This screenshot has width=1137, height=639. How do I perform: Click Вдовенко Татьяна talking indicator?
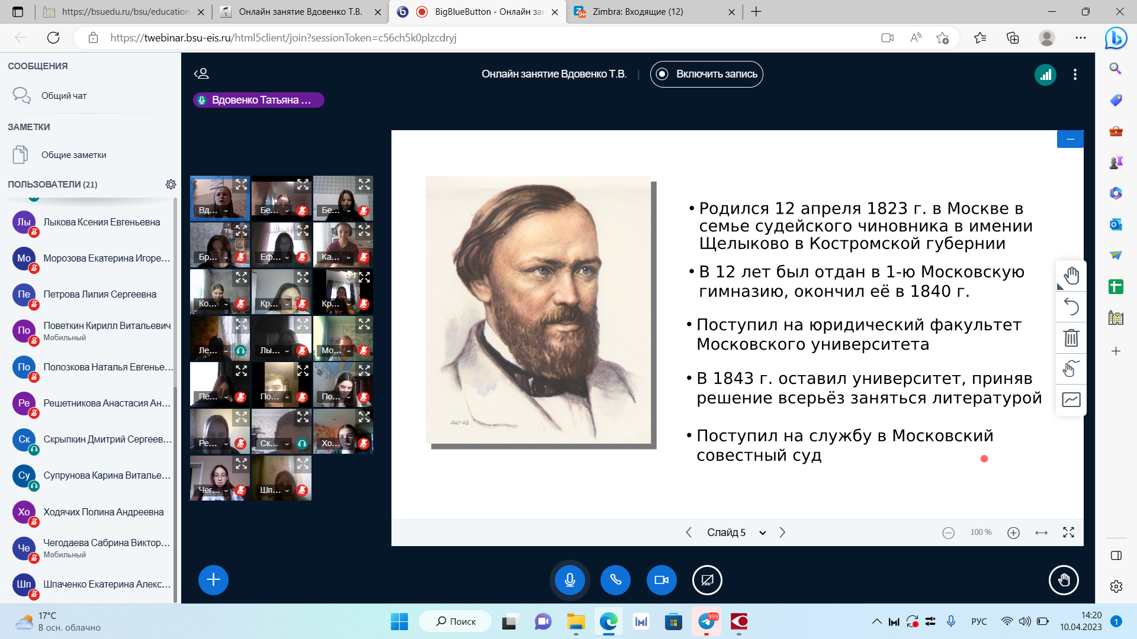pyautogui.click(x=258, y=100)
